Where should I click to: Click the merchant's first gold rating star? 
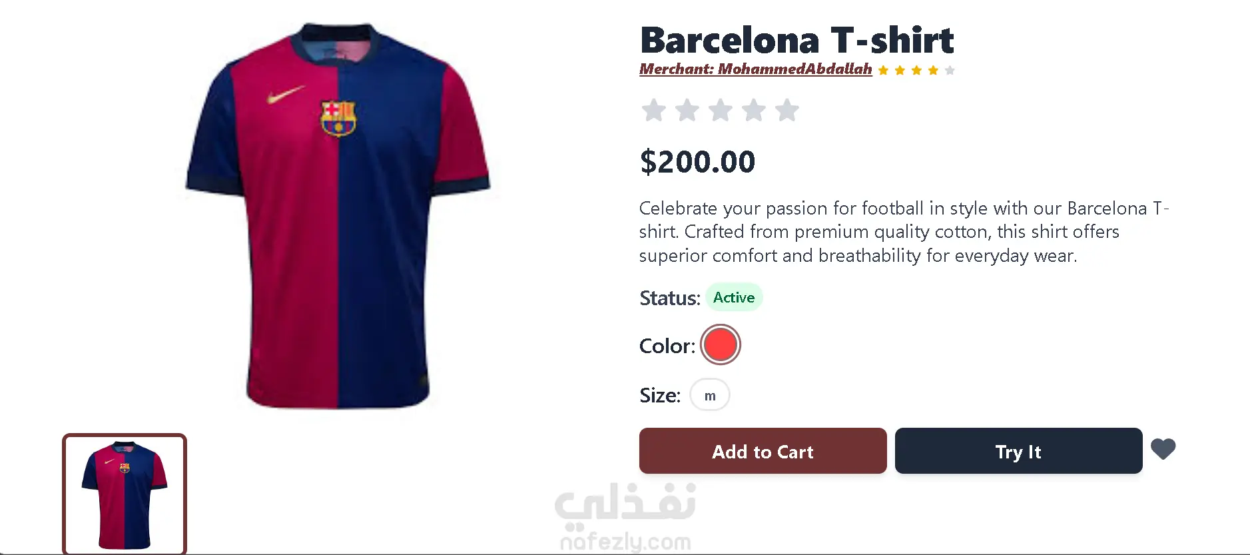click(883, 71)
